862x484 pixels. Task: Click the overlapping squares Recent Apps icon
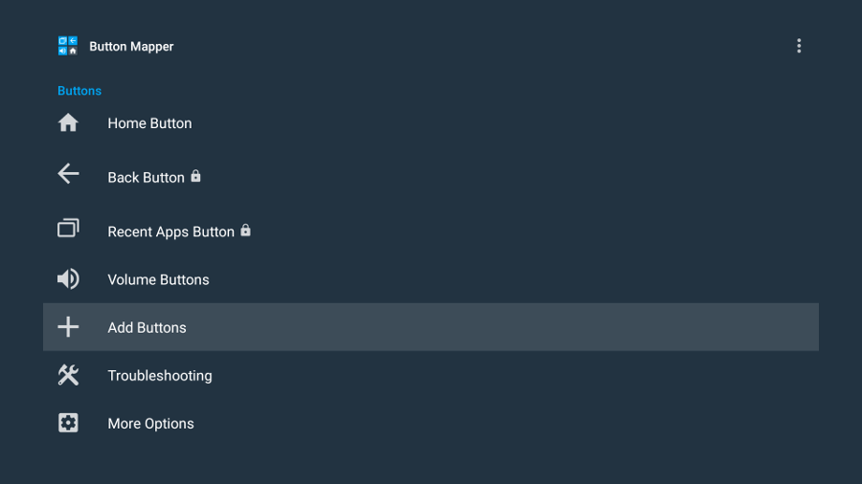click(68, 228)
